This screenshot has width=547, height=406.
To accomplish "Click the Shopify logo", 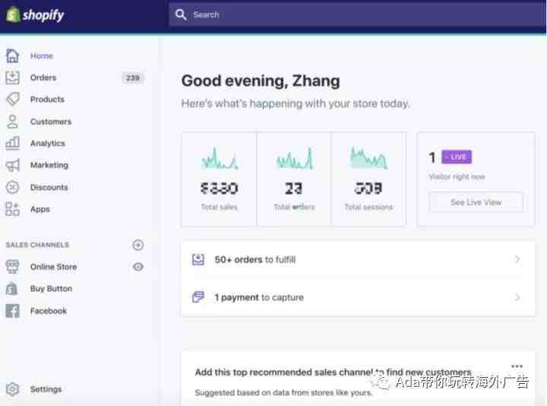I will click(35, 15).
